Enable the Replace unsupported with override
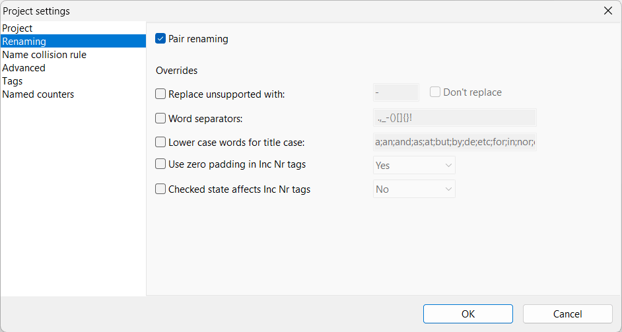Viewport: 622px width, 332px height. click(x=160, y=94)
